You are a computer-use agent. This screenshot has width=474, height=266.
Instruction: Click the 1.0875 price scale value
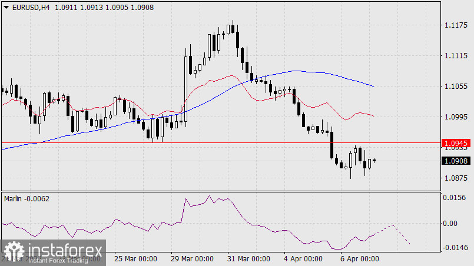[x=456, y=178]
